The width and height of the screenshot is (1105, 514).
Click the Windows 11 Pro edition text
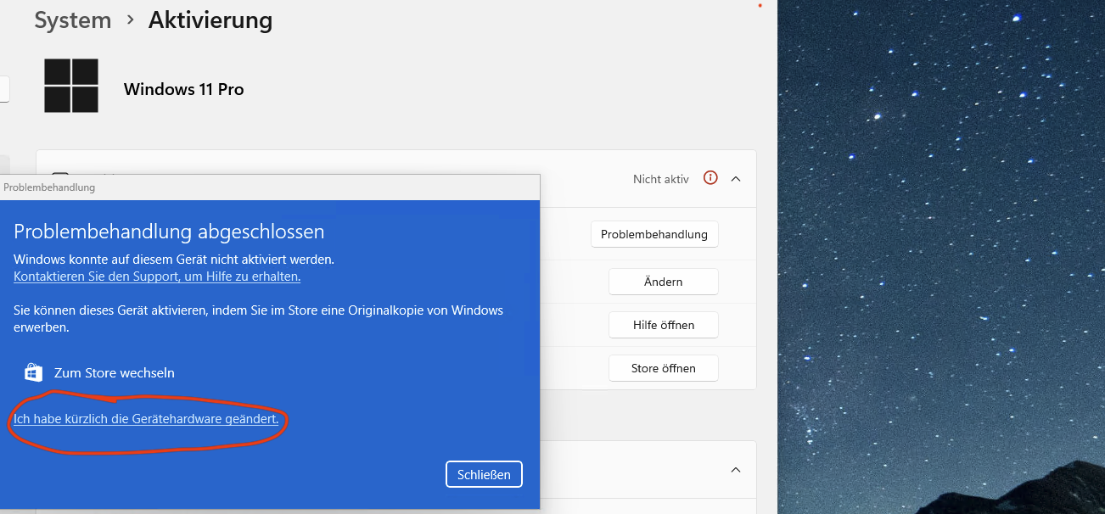(183, 89)
